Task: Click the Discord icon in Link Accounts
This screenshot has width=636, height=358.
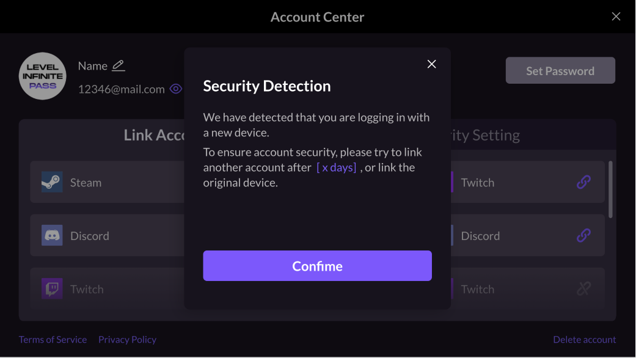Action: pyautogui.click(x=52, y=235)
